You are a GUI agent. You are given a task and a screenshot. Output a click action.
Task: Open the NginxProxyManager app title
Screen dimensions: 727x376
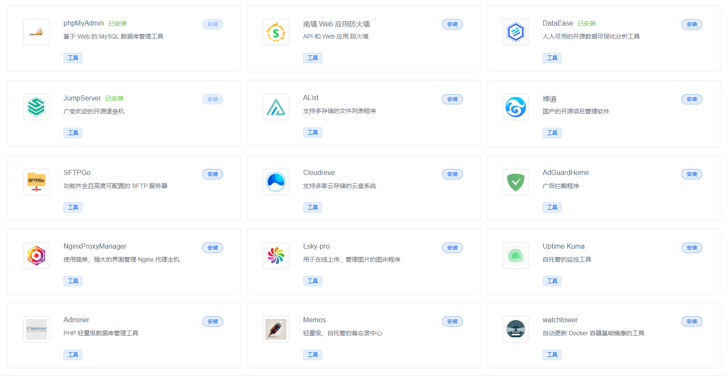click(x=95, y=246)
